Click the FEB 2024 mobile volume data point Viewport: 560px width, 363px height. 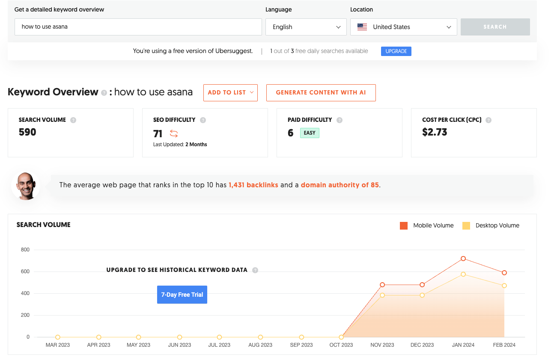point(504,273)
